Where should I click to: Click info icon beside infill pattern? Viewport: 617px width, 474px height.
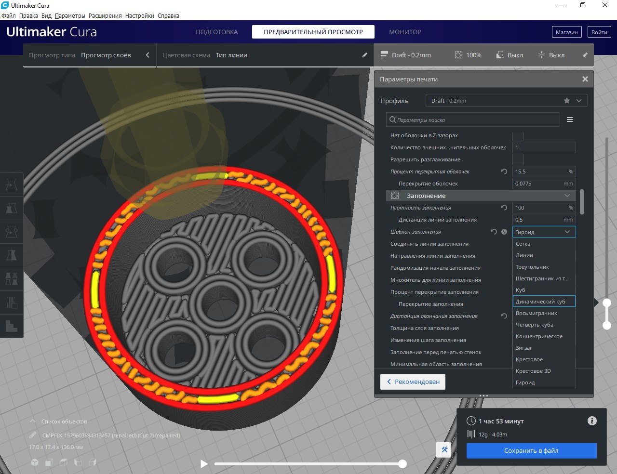click(x=504, y=232)
